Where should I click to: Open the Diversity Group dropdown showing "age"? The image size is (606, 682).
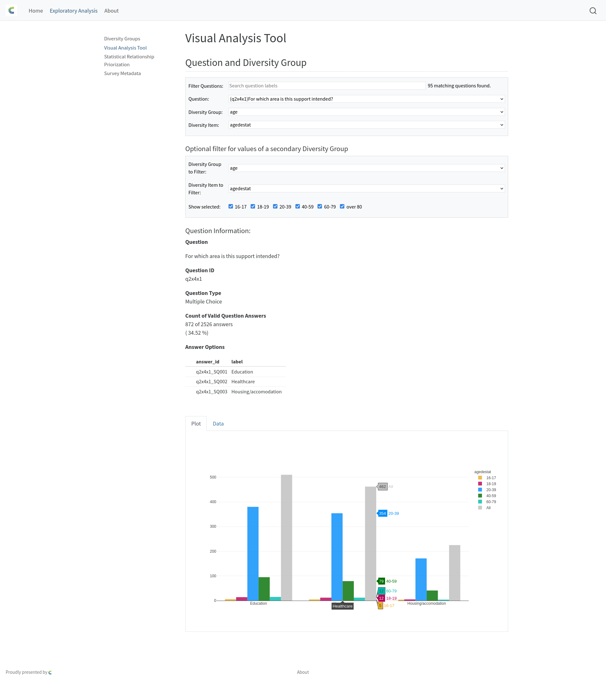[x=366, y=112]
